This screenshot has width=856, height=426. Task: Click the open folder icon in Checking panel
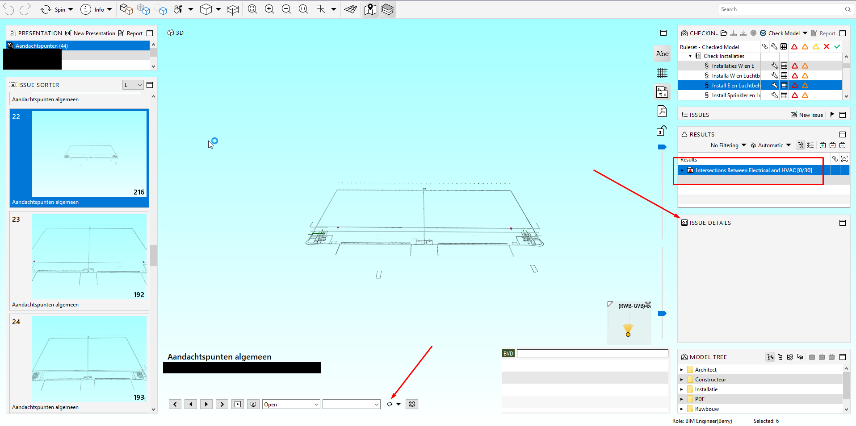[724, 33]
